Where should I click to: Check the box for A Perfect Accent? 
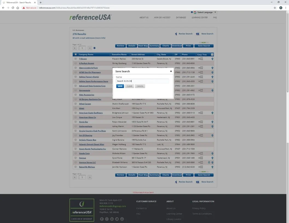tap(76, 63)
